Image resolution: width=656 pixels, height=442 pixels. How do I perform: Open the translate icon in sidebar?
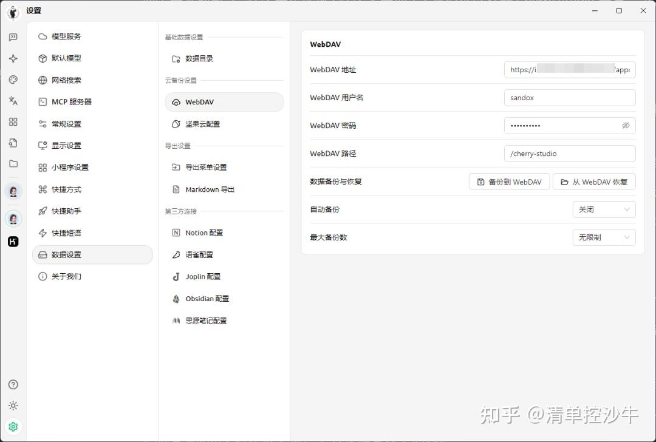(x=13, y=100)
